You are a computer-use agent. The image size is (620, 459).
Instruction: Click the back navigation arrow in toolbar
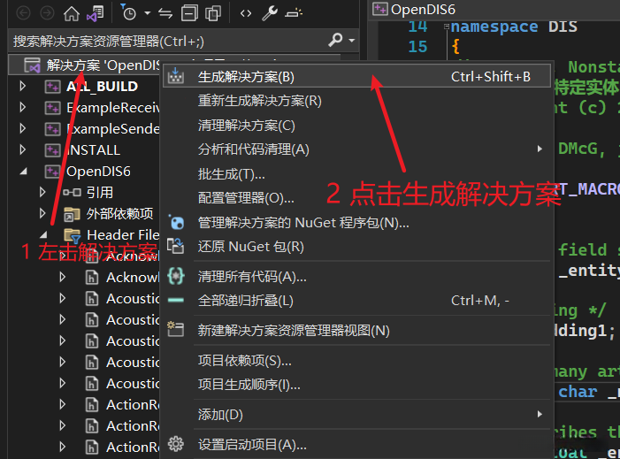click(x=23, y=13)
